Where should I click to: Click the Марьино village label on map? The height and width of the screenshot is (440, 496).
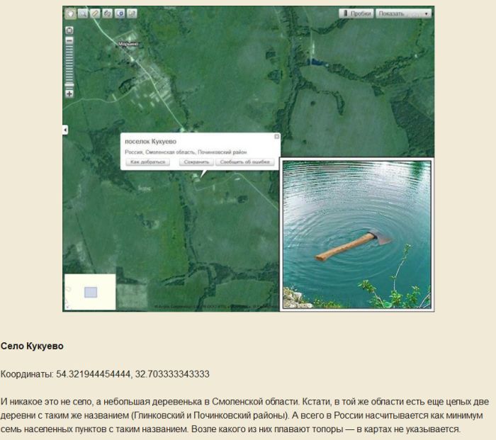pos(128,45)
